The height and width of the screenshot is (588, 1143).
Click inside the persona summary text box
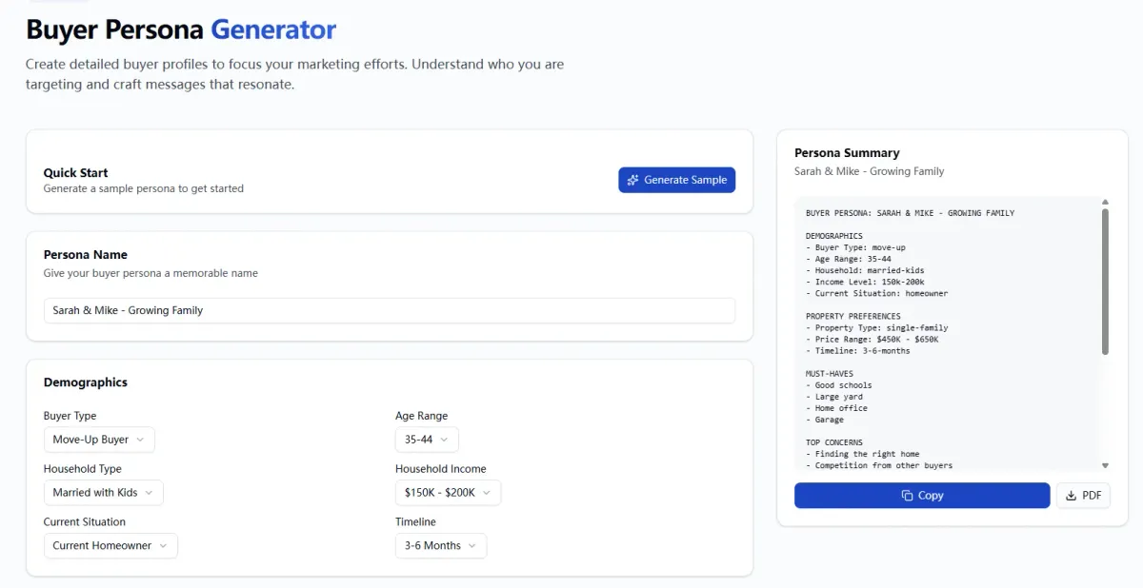pos(943,333)
